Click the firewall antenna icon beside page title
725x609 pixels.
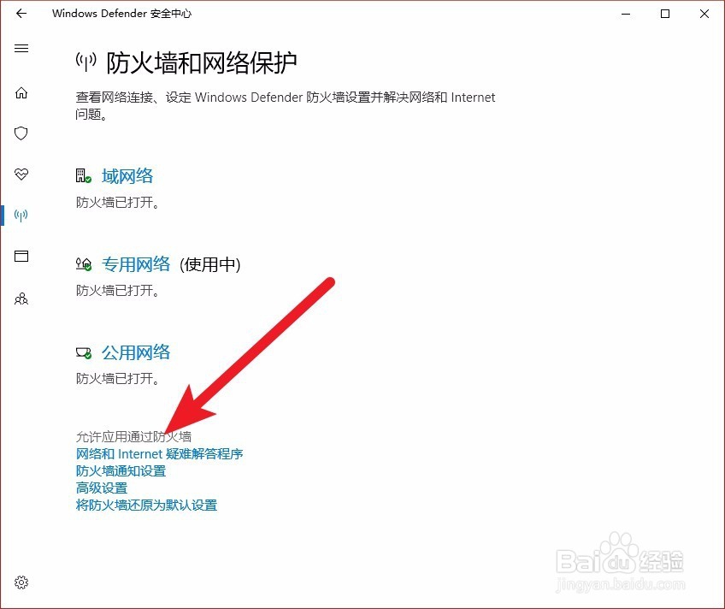click(x=86, y=62)
